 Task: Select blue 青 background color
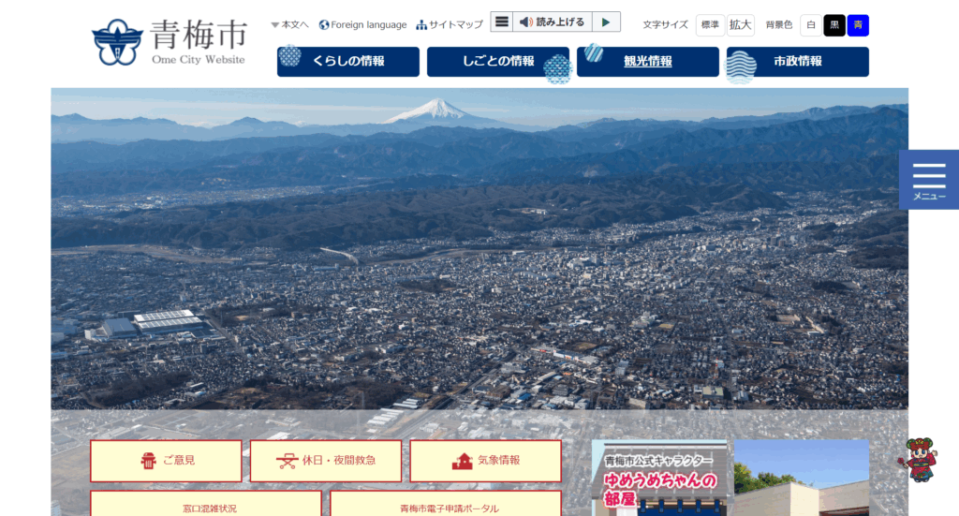point(858,25)
